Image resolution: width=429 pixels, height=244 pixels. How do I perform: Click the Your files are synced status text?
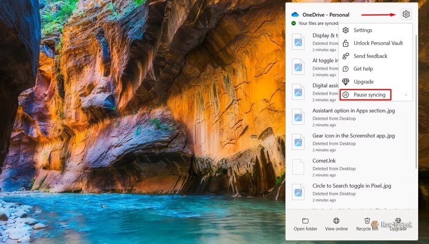click(x=318, y=23)
